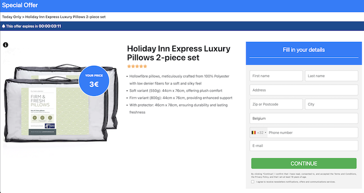Tick the newsletter notifications agreement checkbox

coord(253,182)
